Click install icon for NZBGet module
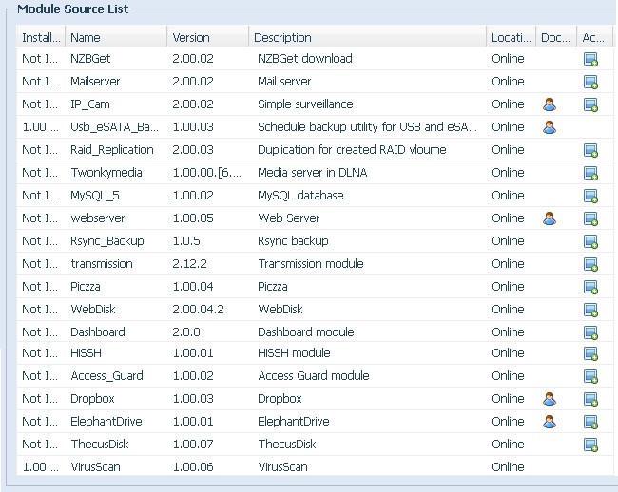This screenshot has height=492, width=618. click(x=590, y=60)
